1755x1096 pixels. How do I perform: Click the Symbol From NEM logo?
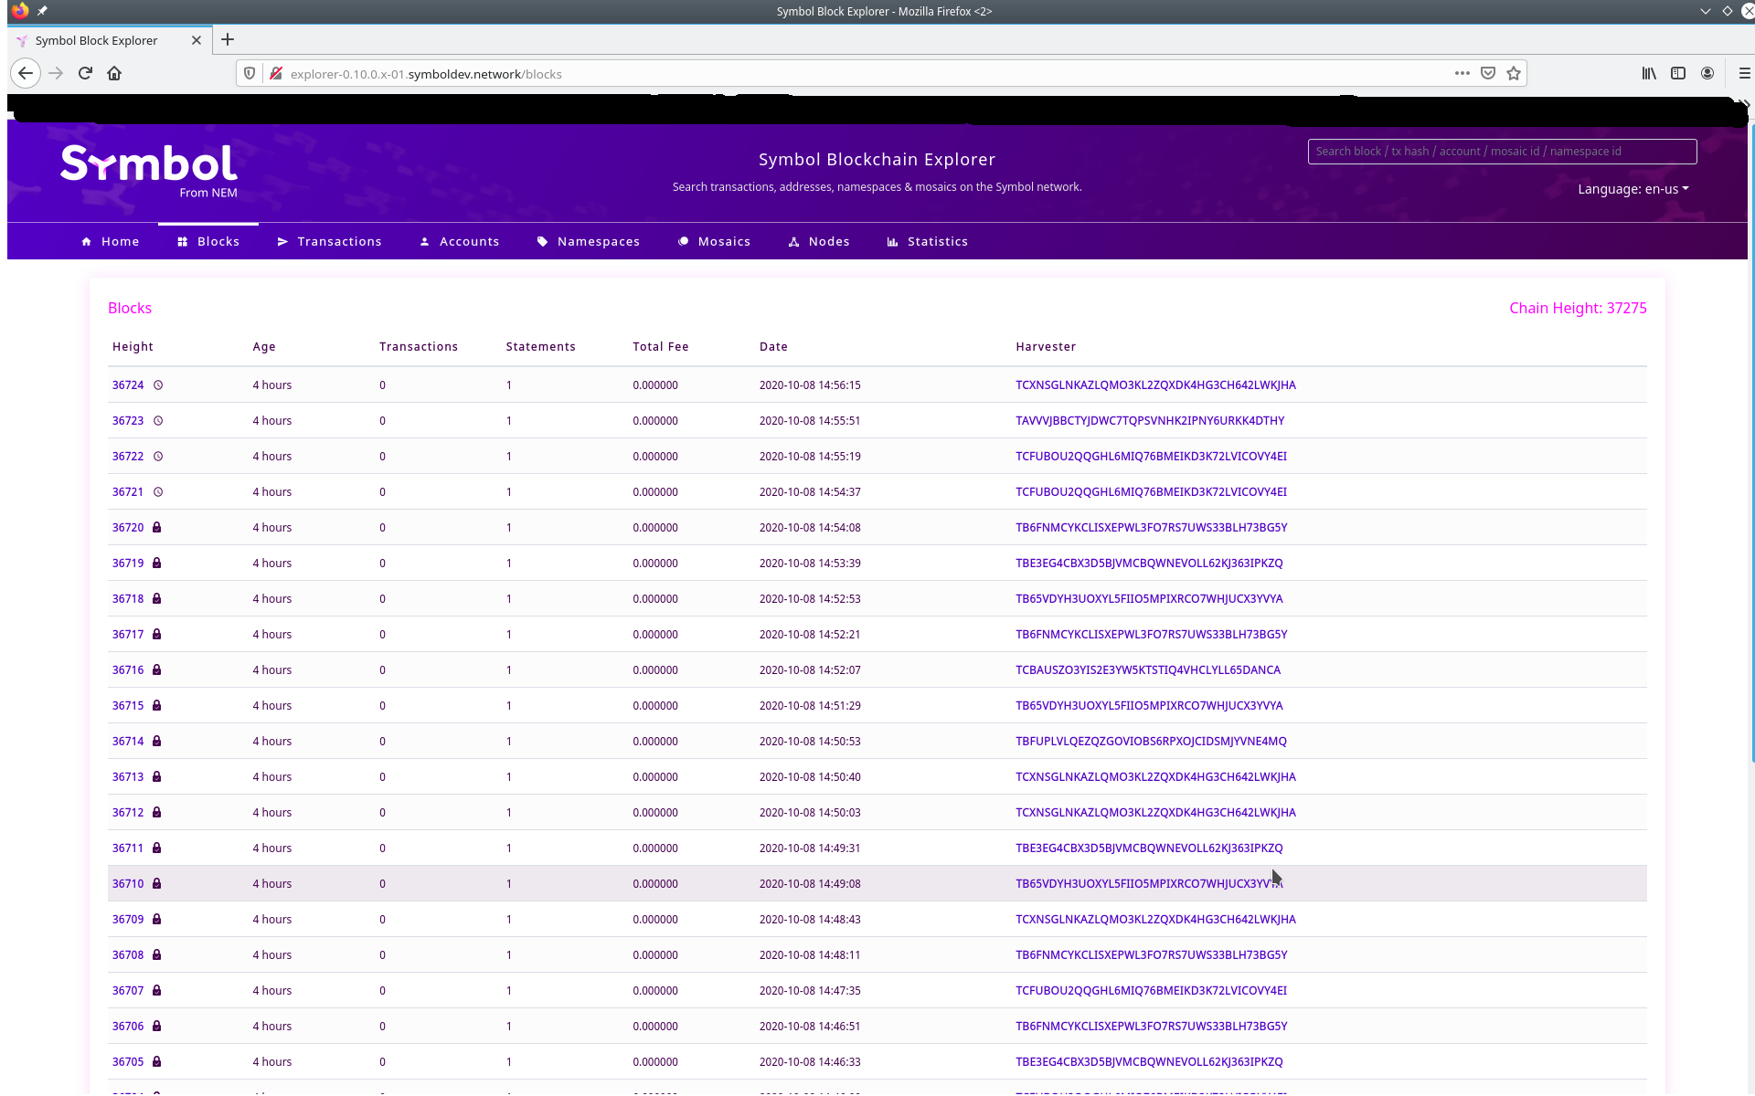click(x=148, y=170)
